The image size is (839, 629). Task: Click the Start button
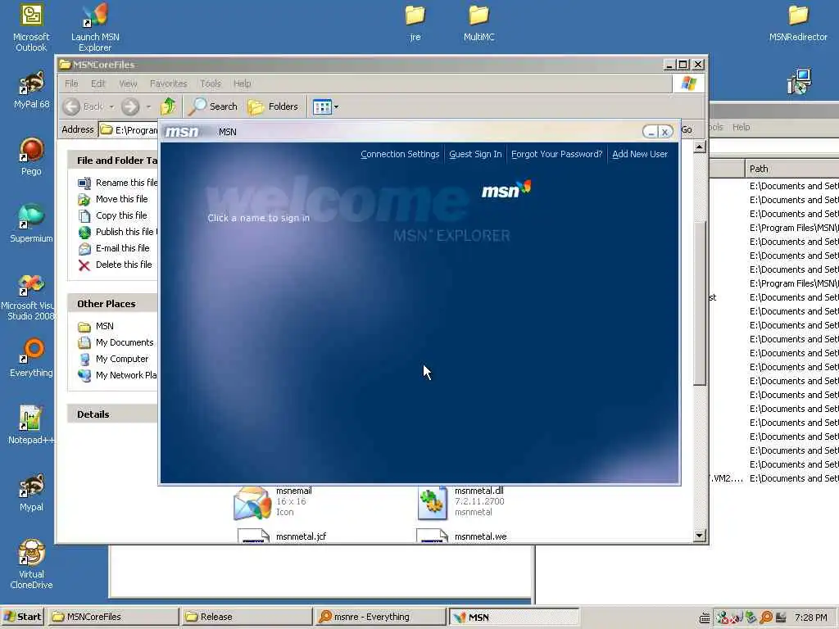(22, 617)
